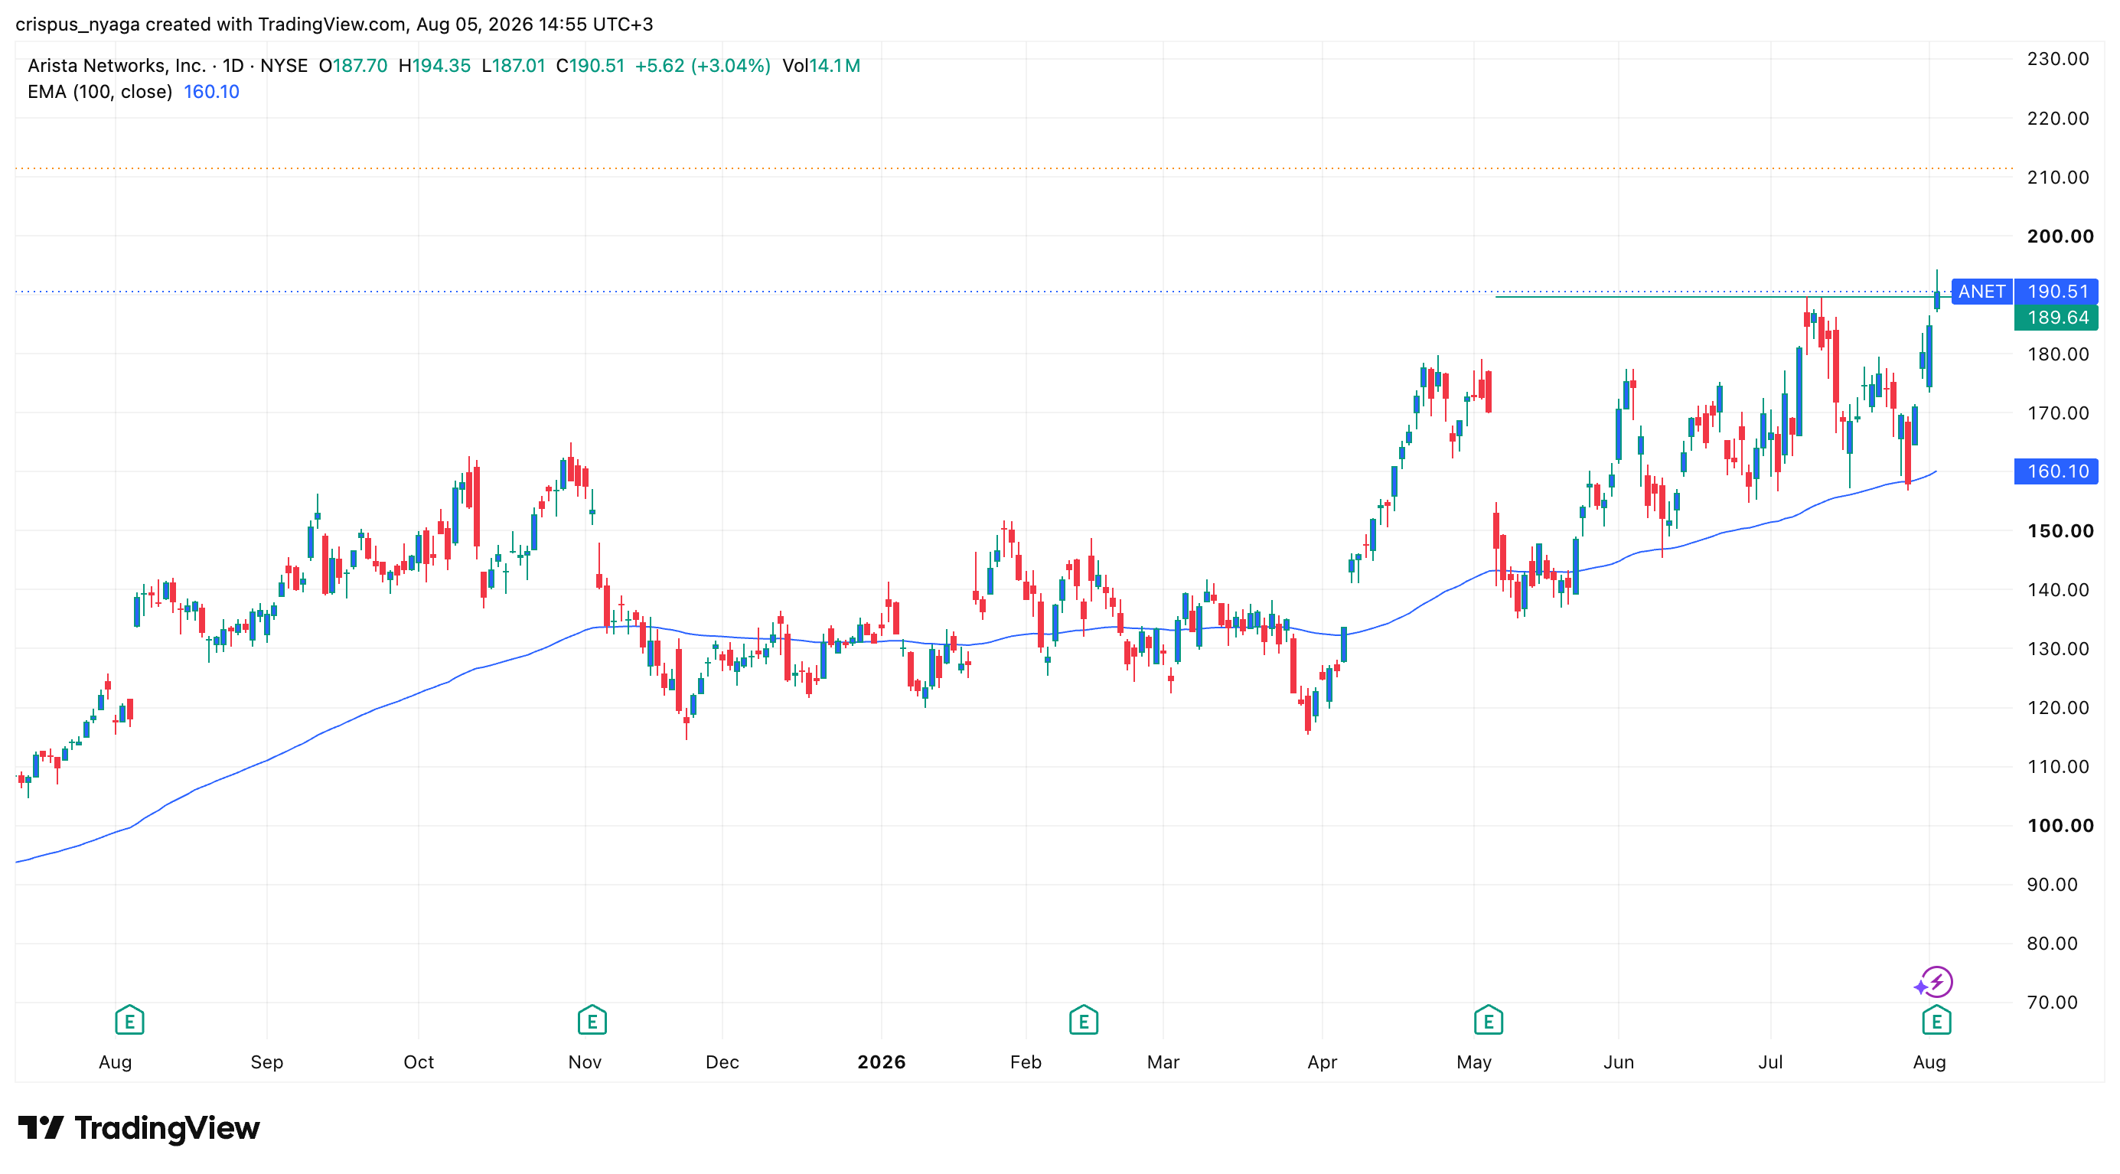Click the Sep label on the time axis

pyautogui.click(x=266, y=1062)
